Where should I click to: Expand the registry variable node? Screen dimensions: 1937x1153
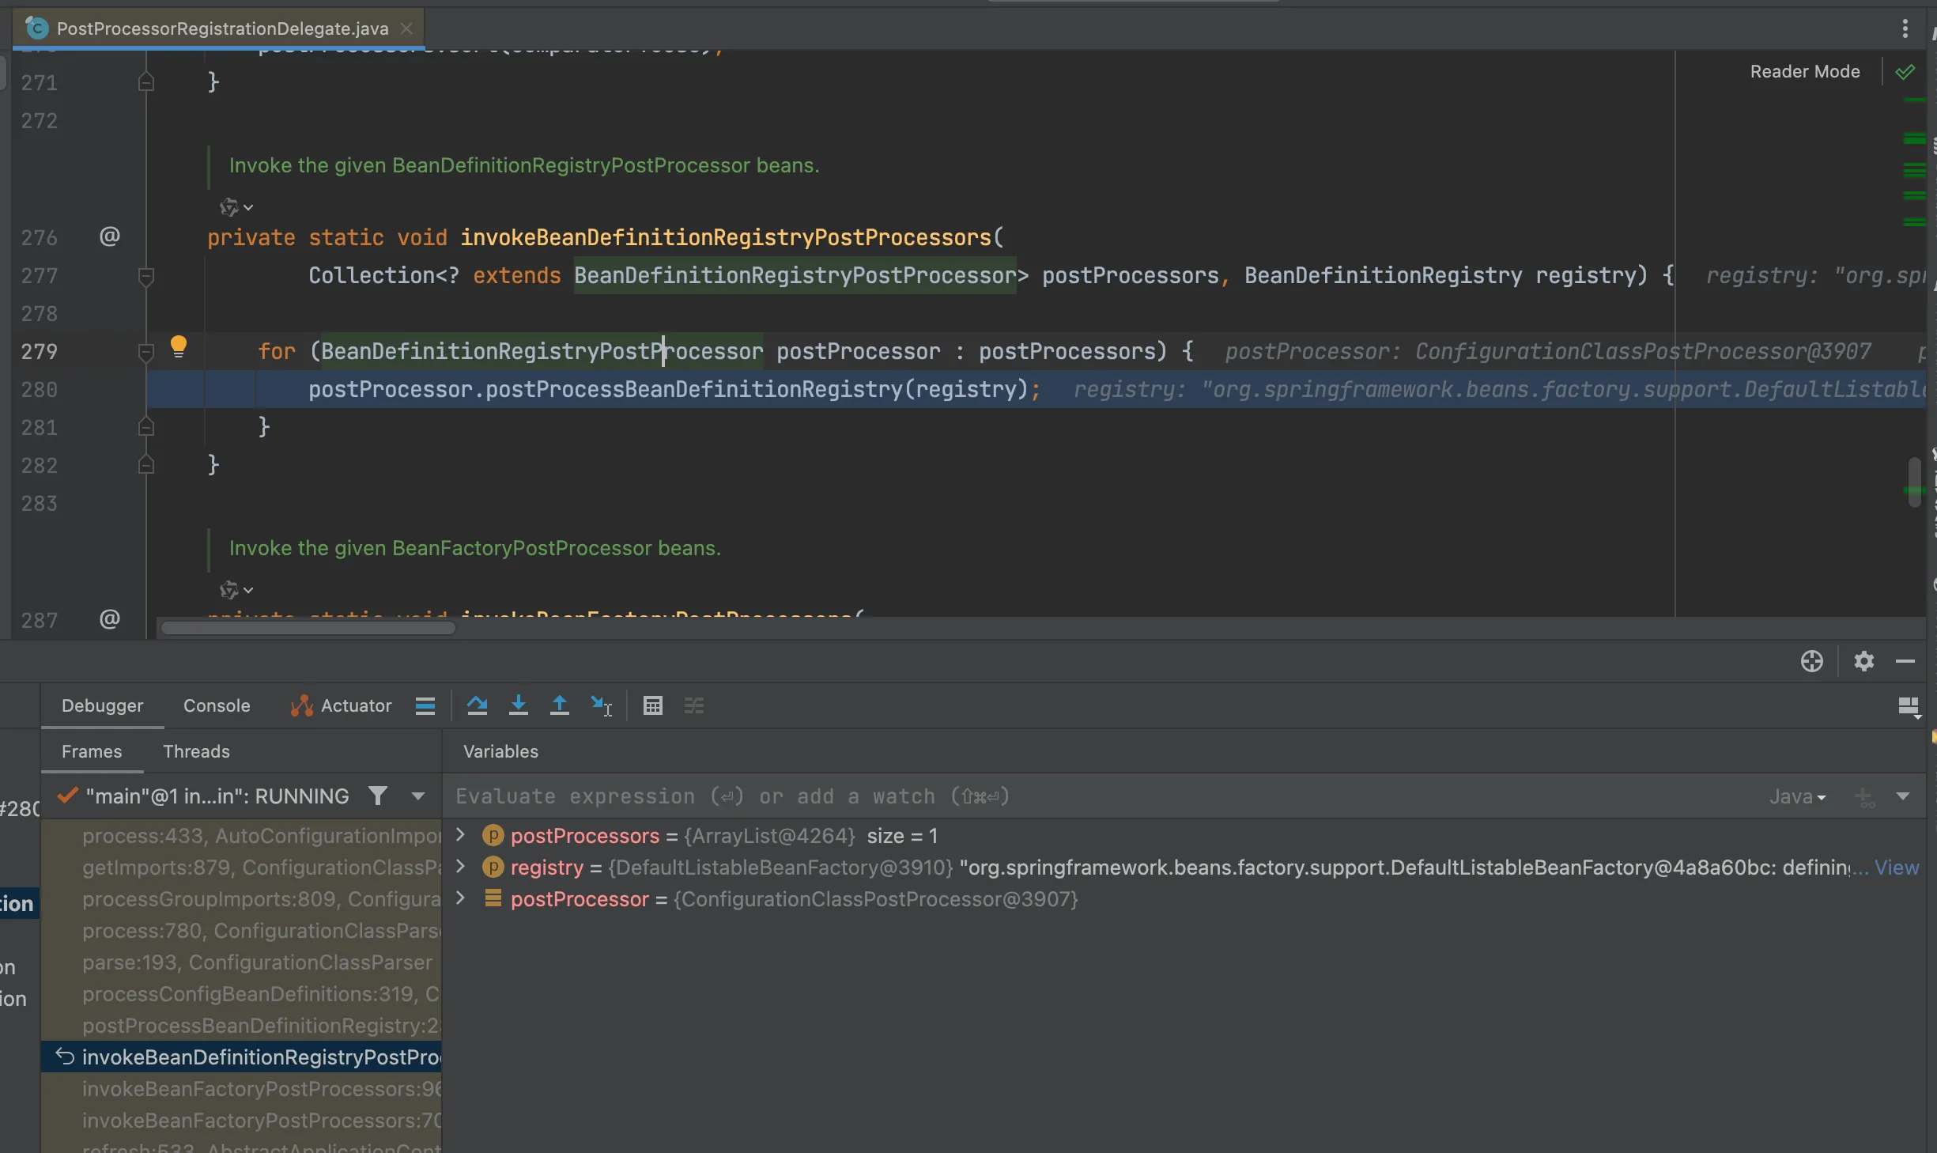click(460, 867)
